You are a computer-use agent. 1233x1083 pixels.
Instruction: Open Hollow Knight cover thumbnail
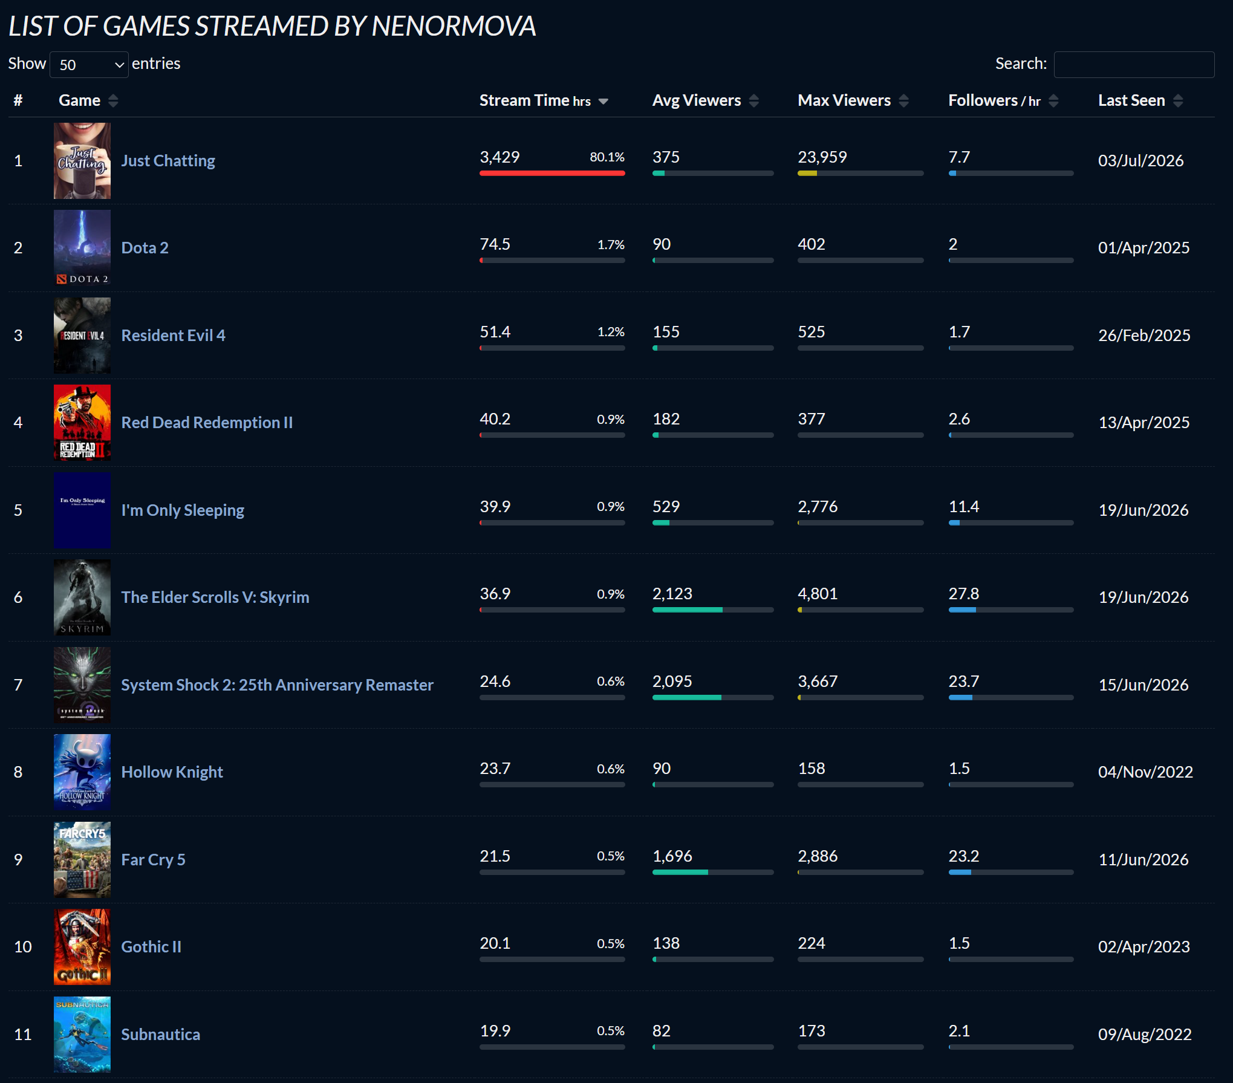[82, 772]
